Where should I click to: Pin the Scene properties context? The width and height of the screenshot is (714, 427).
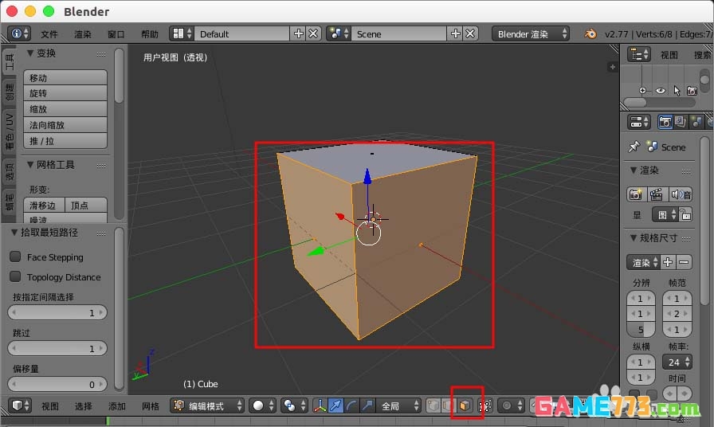tap(634, 147)
